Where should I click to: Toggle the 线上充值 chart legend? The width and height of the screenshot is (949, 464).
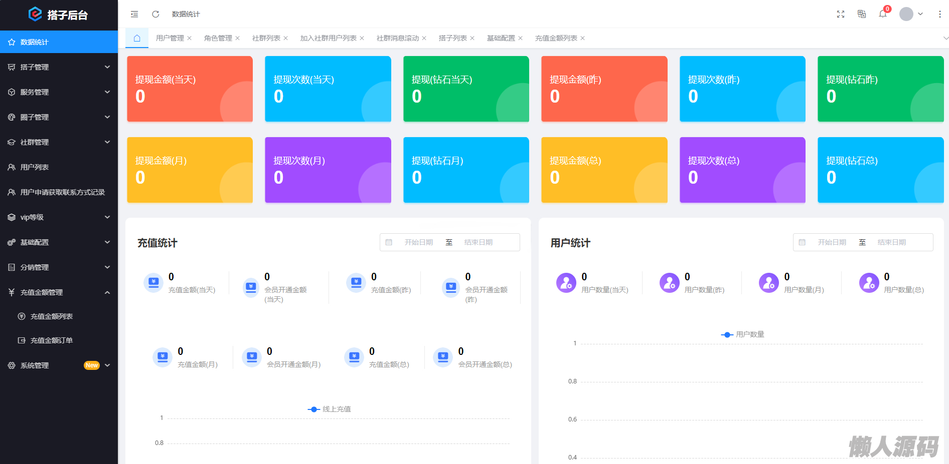click(330, 409)
